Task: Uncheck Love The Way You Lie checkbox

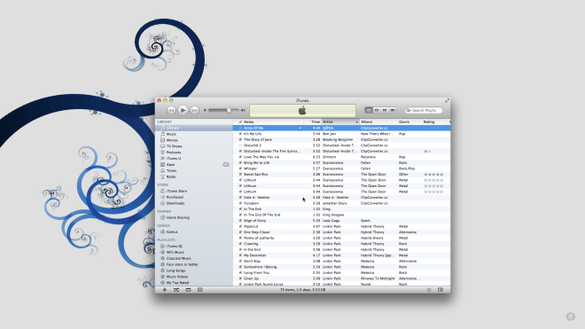Action: coord(240,157)
